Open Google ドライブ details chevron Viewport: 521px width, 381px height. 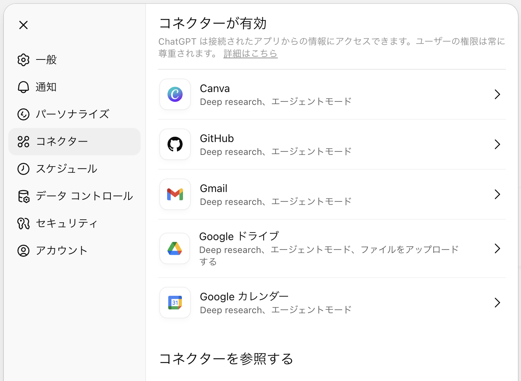[x=497, y=248]
